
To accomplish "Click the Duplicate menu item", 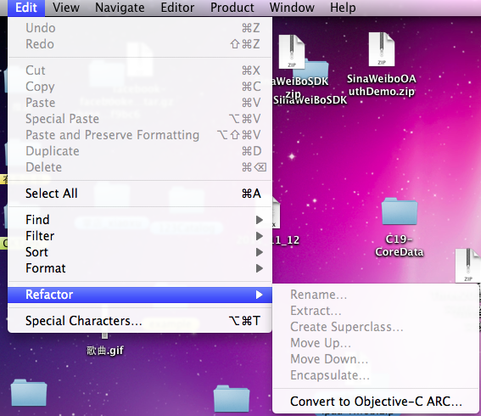I will [140, 151].
